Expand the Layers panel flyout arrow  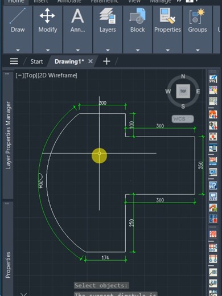[108, 50]
